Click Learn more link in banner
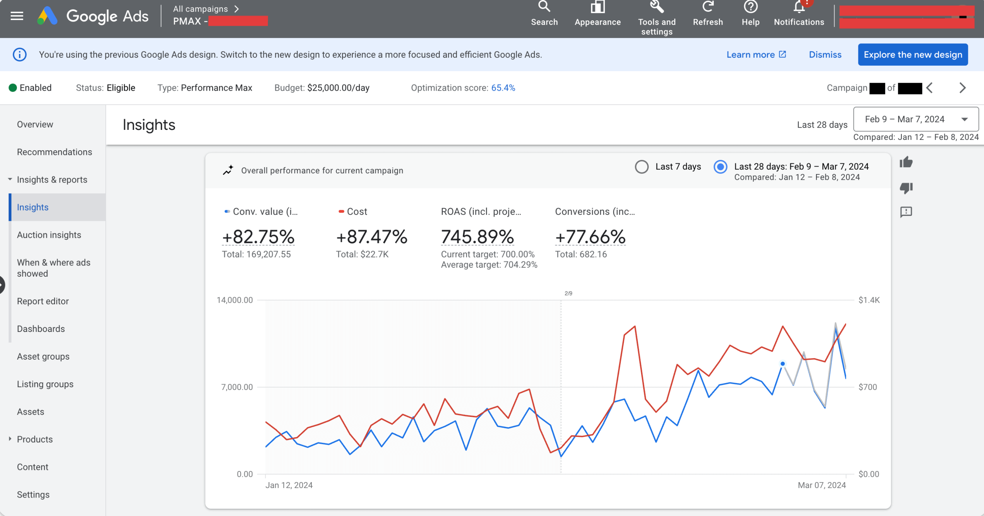The height and width of the screenshot is (516, 984). click(x=756, y=55)
